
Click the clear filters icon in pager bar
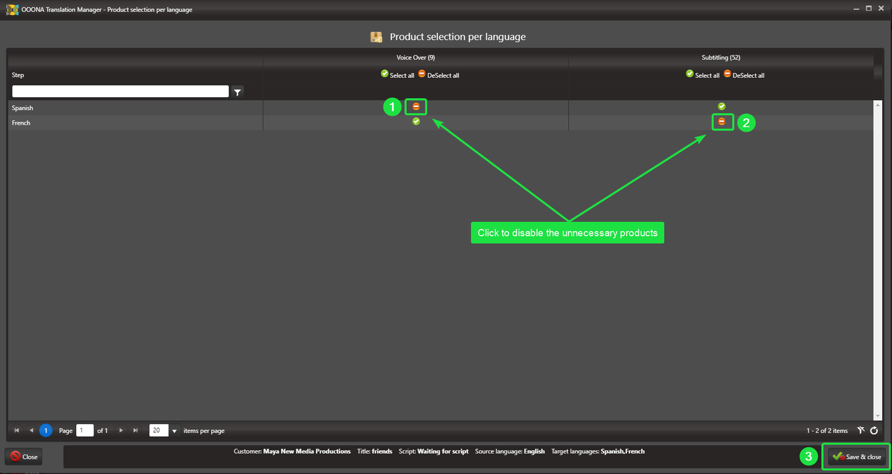[861, 431]
